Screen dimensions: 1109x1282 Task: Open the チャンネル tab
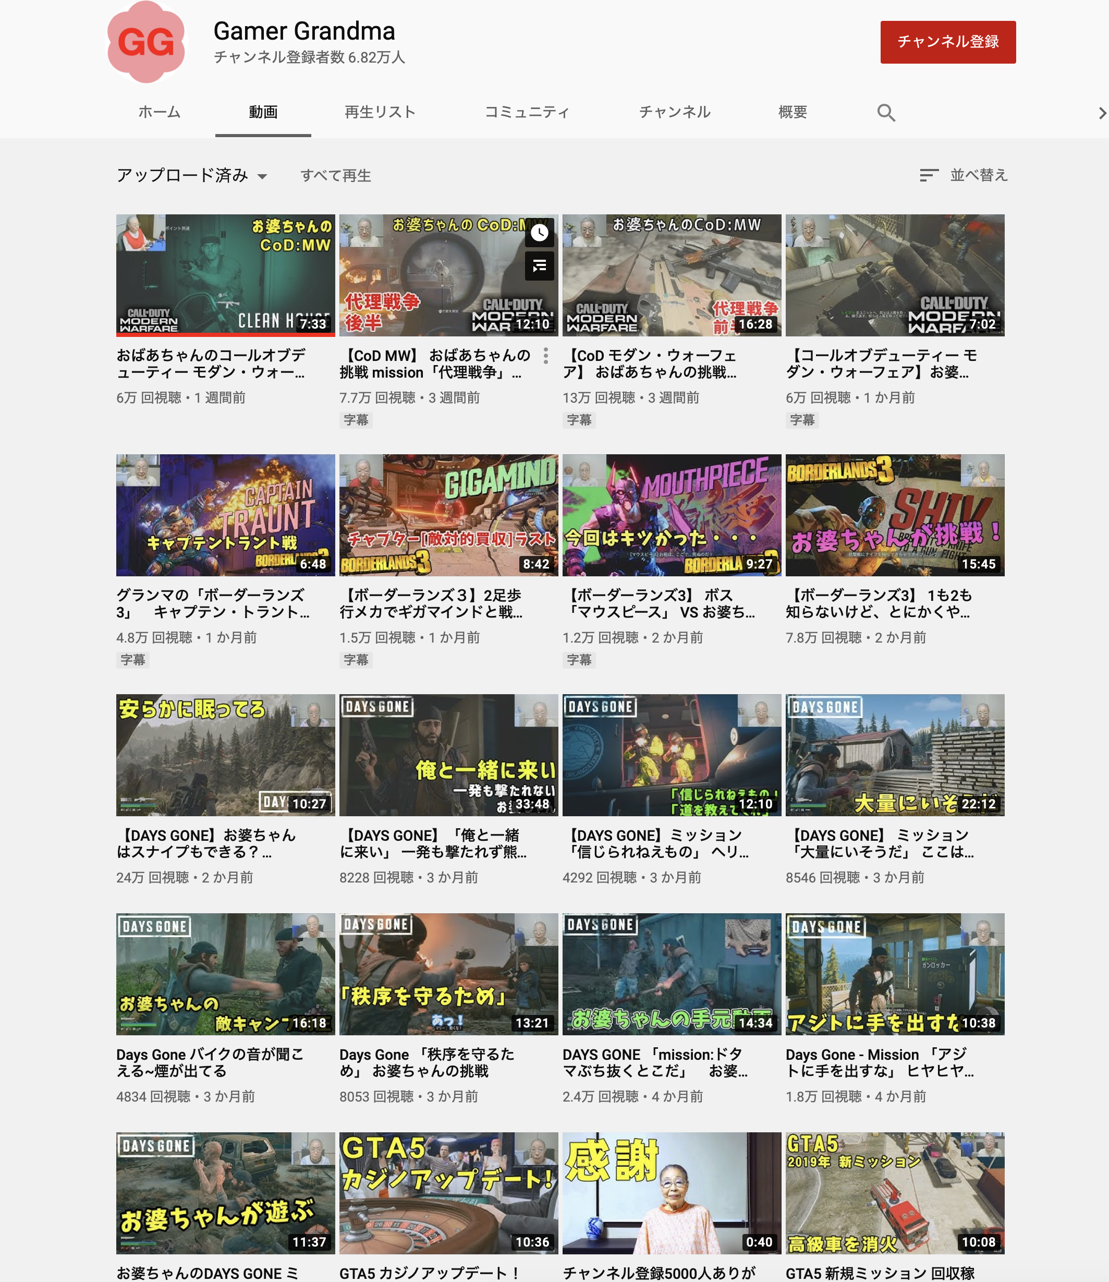click(x=675, y=112)
